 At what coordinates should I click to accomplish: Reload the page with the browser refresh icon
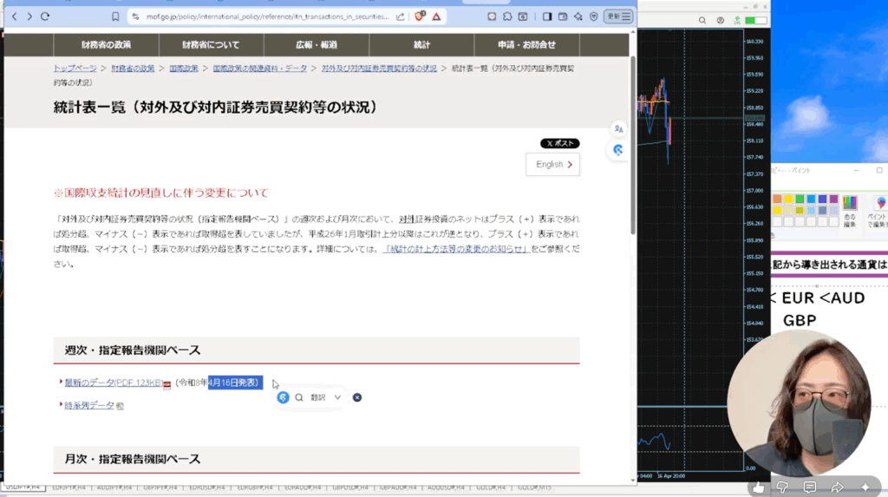click(45, 16)
